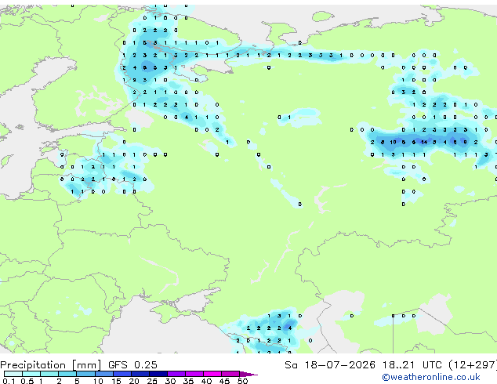Click the '50' legend scale label

click(x=242, y=381)
